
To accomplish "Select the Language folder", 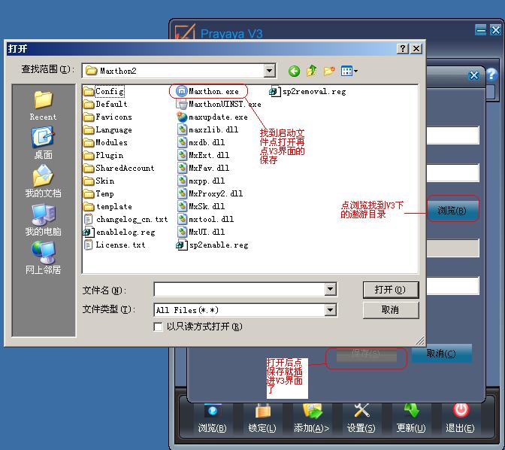I will 107,129.
